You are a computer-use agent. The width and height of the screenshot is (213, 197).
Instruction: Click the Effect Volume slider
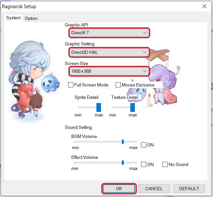point(105,162)
